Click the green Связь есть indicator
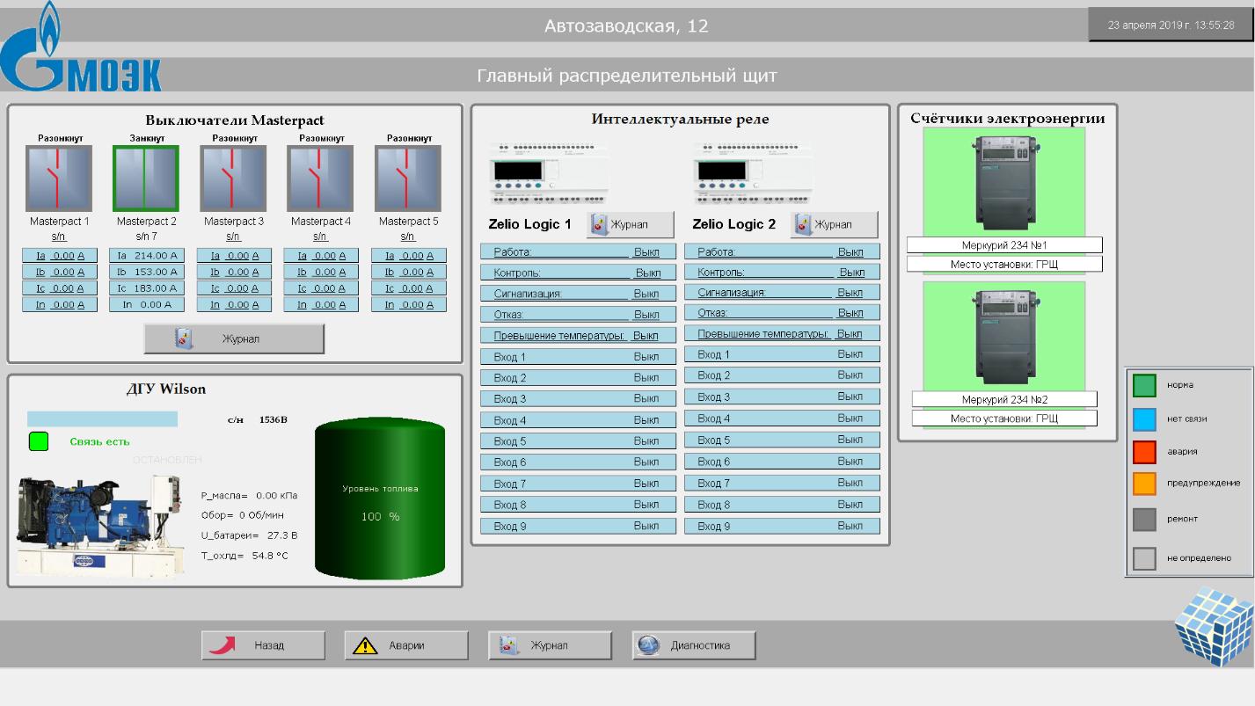Viewport: 1255px width, 706px height. point(39,441)
